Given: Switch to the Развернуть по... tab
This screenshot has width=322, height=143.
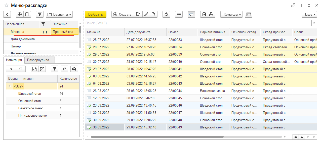Looking at the screenshot, I should click(39, 60).
